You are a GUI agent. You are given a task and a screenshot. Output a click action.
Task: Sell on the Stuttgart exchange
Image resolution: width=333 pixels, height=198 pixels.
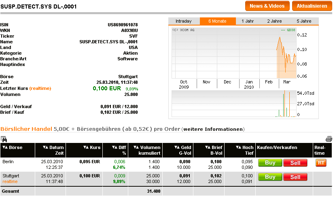pyautogui.click(x=295, y=177)
